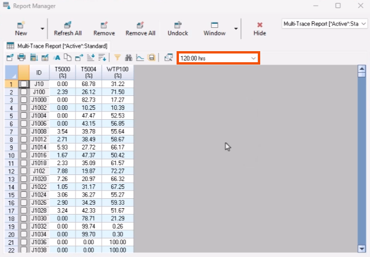Screen dimensions: 370x257
Task: Click the select-all corner cell of grid
Action: click(12, 72)
